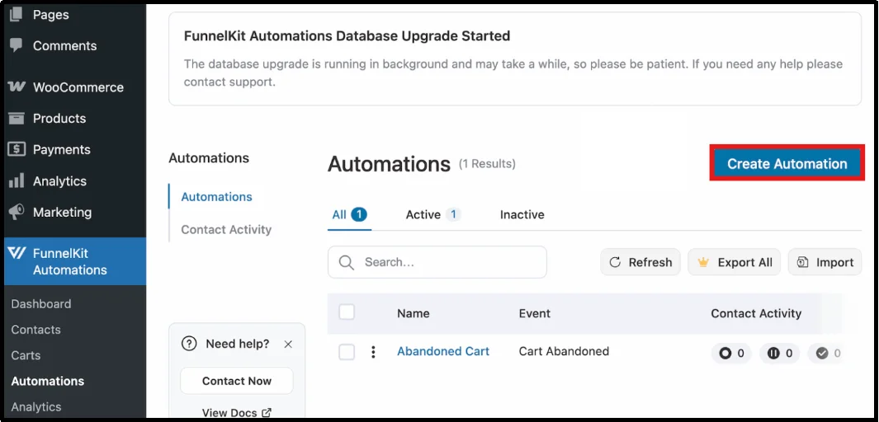The image size is (879, 422).
Task: Click the Analytics bar chart icon
Action: point(17,181)
